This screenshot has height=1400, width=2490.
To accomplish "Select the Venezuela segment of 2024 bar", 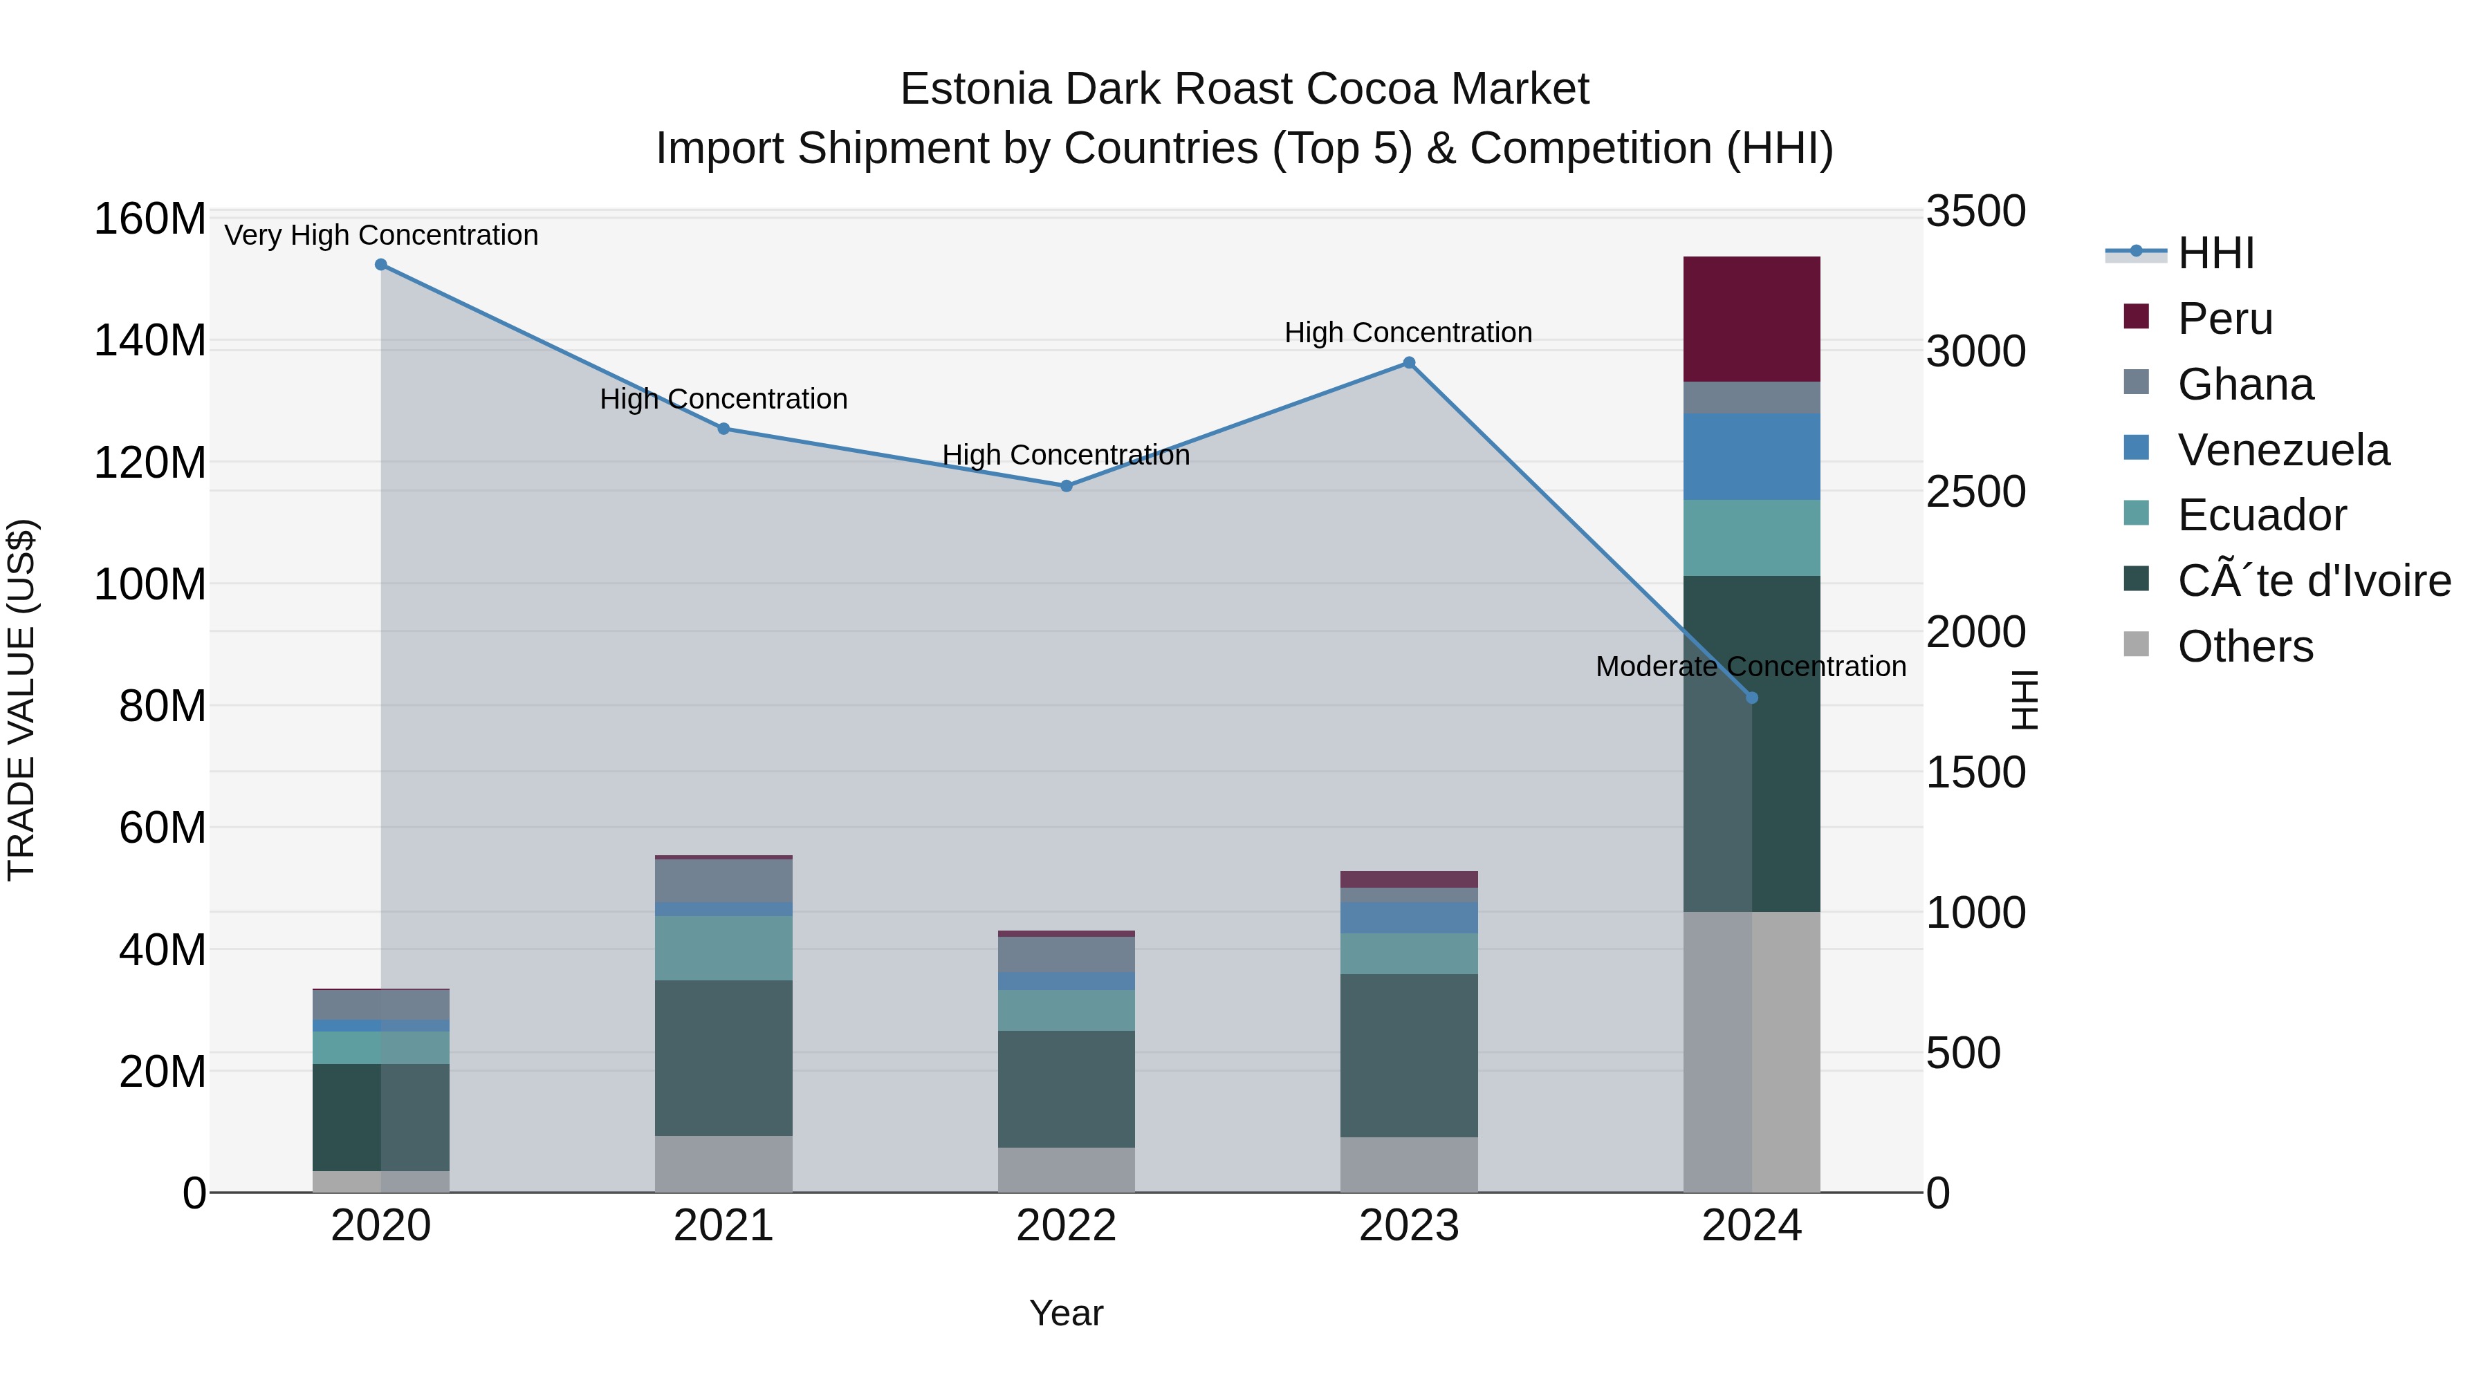I will coord(1751,457).
